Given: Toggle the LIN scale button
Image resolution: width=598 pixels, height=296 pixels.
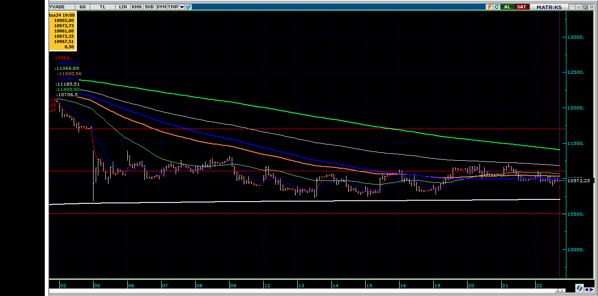Looking at the screenshot, I should coord(122,7).
